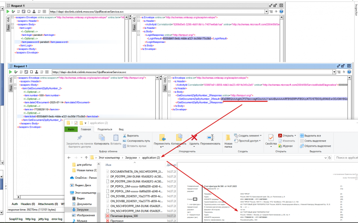Click Этот компьютер in Explorer breadcrumb path

(x=109, y=157)
